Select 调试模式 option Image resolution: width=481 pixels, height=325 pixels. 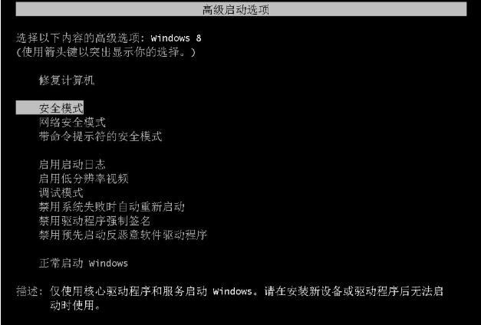pyautogui.click(x=61, y=193)
